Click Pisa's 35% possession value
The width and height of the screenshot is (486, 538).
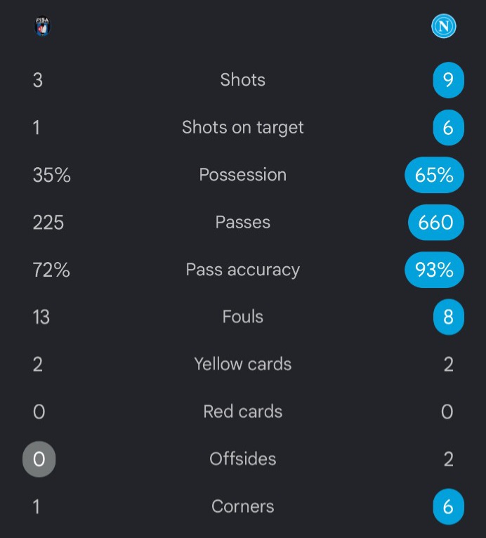point(52,175)
